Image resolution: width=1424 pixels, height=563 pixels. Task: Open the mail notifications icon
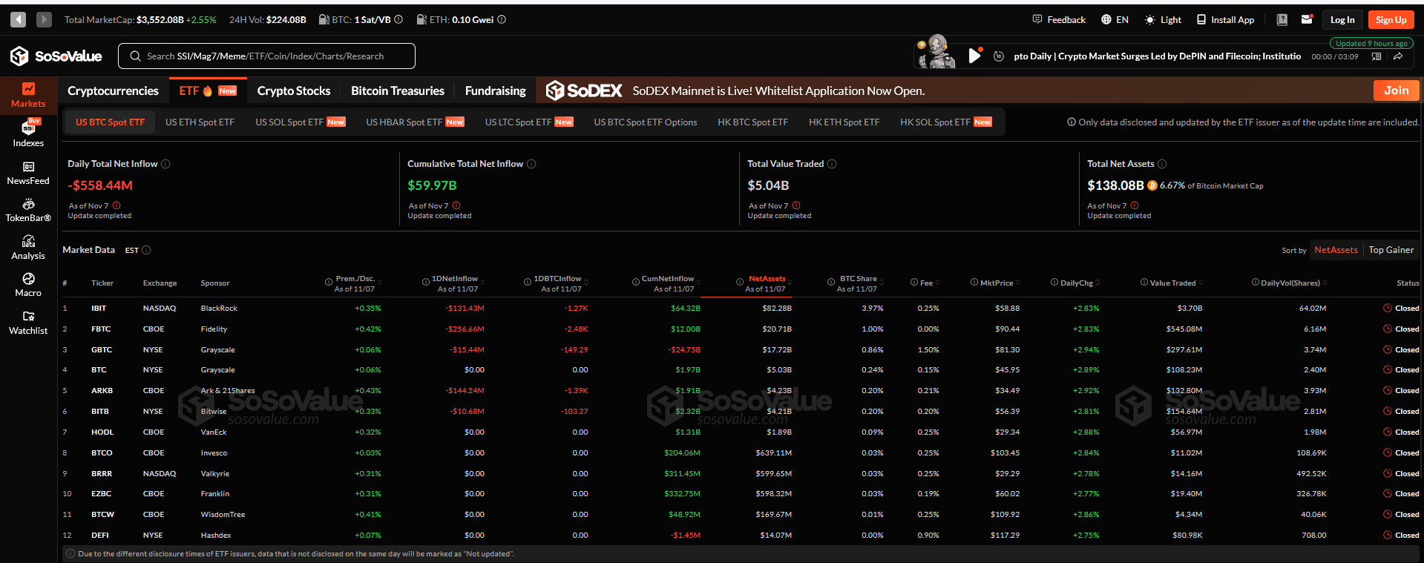point(1307,19)
